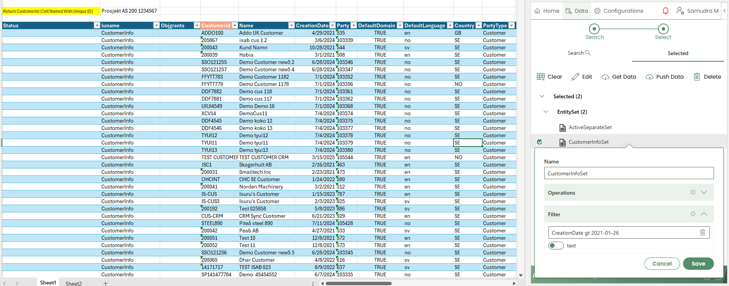
Task: Switch to the Sheet2 worksheet tab
Action: (73, 283)
